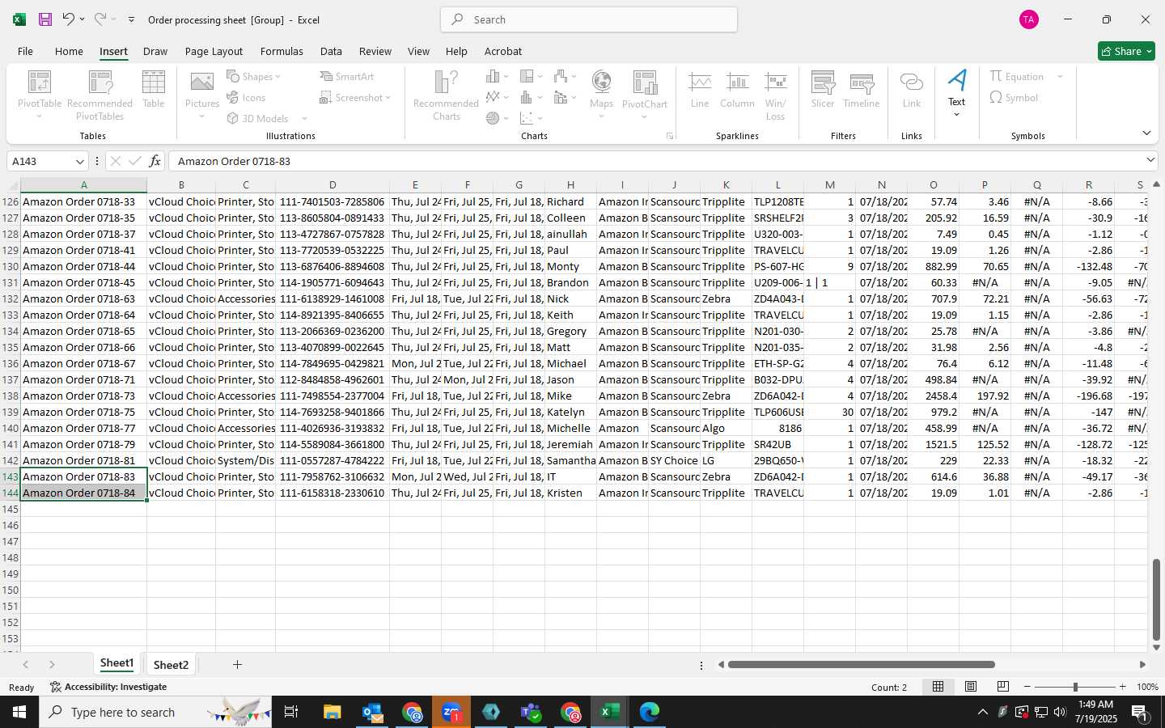Click the Windows taskbar search box
1165x728 pixels.
pos(155,712)
